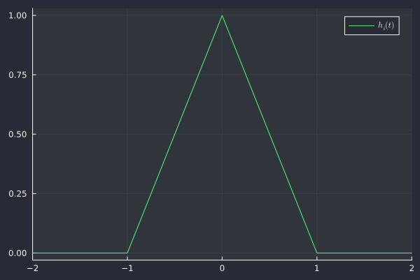
Task: Click the green line sample in the legend
Action: pyautogui.click(x=361, y=26)
